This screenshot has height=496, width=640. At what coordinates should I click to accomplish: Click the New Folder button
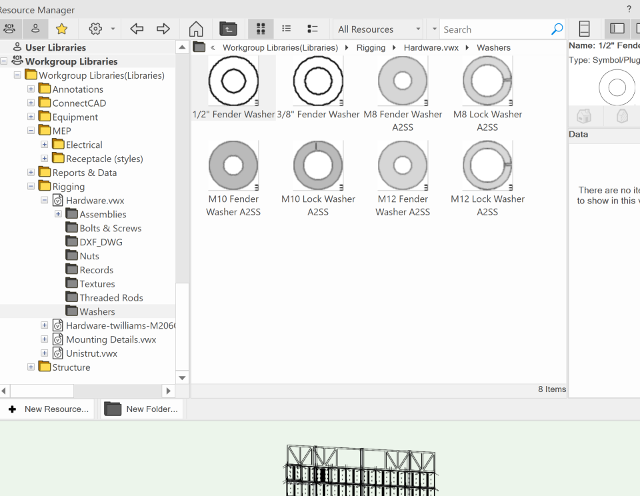tap(141, 409)
